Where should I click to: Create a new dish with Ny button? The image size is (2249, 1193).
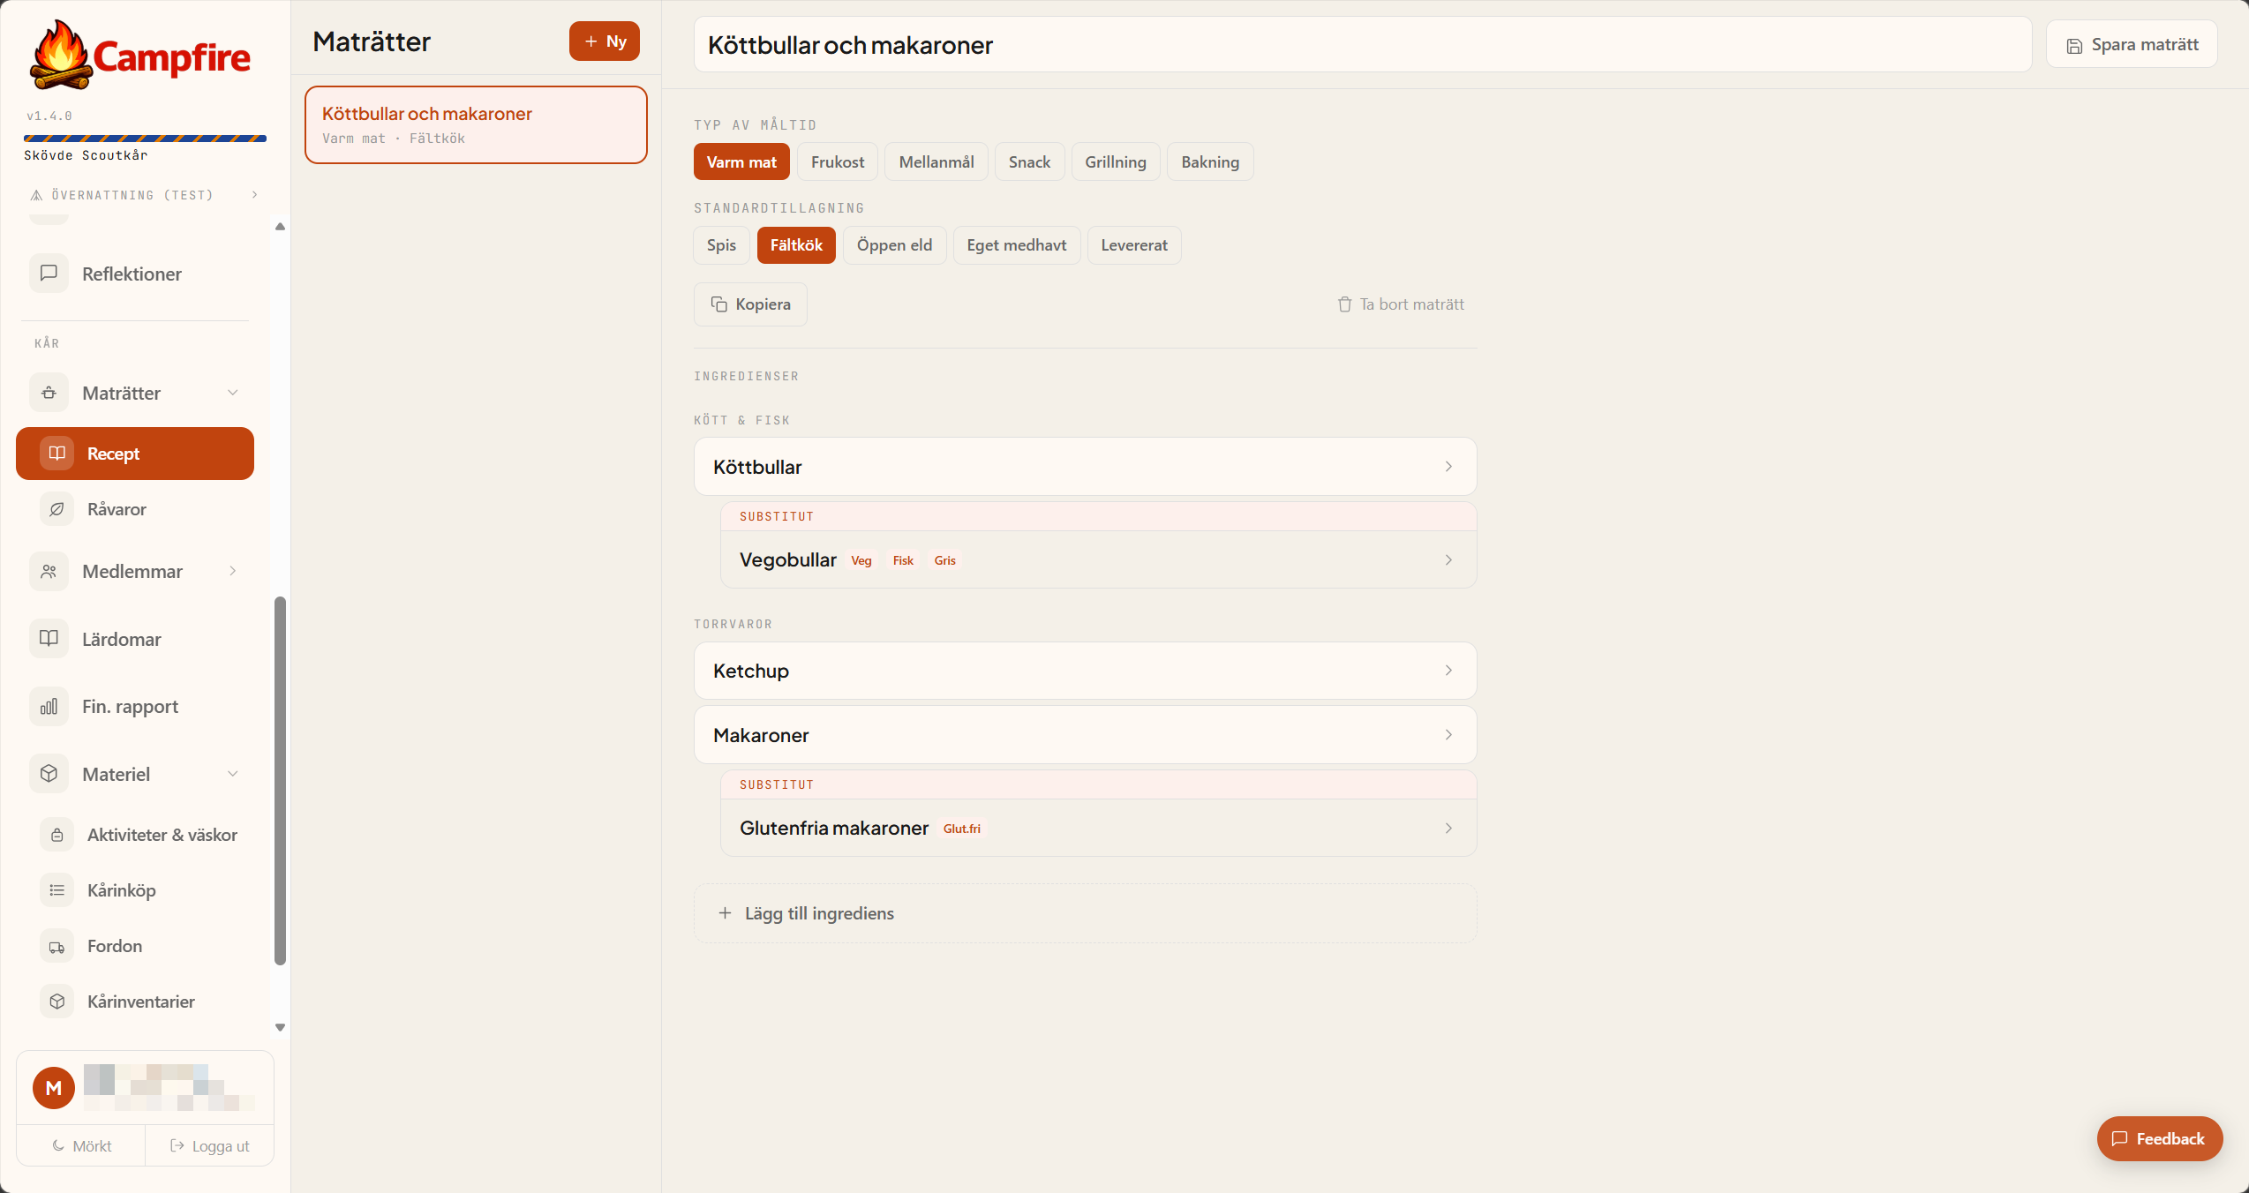click(x=605, y=41)
